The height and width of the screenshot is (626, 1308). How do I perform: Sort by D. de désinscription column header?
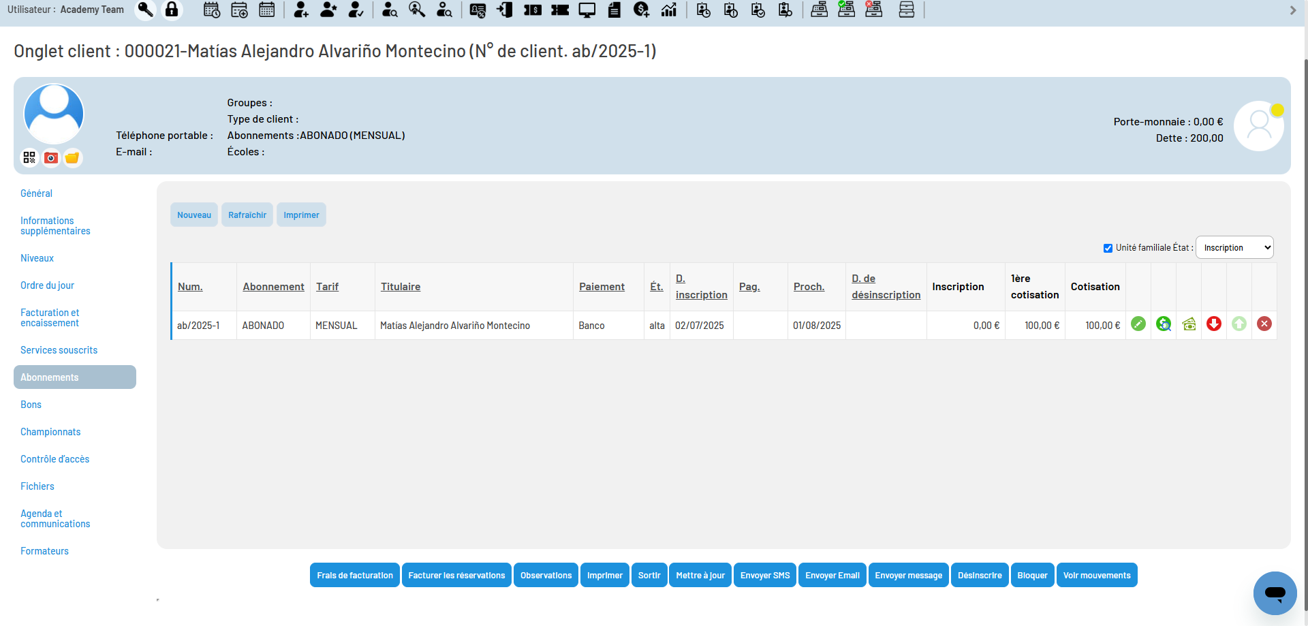pos(886,287)
